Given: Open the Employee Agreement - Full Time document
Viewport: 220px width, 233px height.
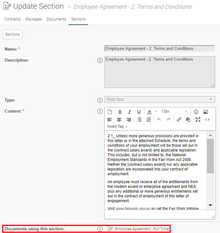Looking at the screenshot, I should click(141, 229).
